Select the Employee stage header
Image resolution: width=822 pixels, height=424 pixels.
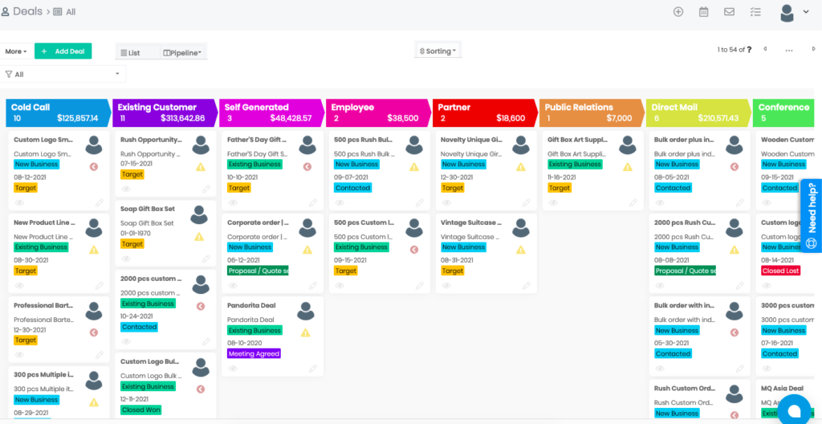(377, 112)
